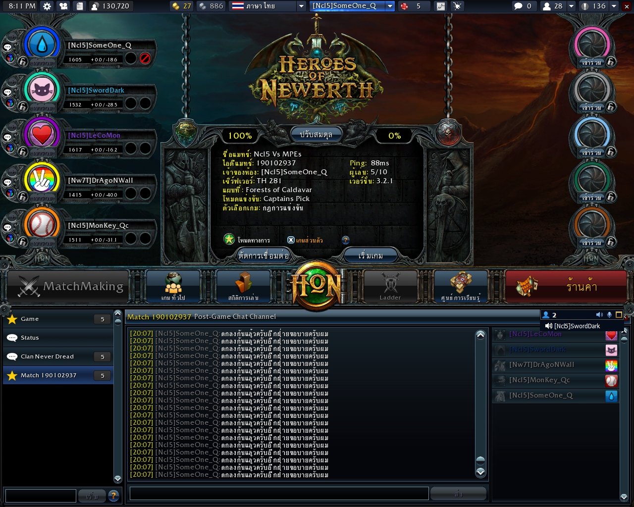Click the voice chat users icon showing 2
Viewport: 634px width, 507px height.
pyautogui.click(x=546, y=315)
